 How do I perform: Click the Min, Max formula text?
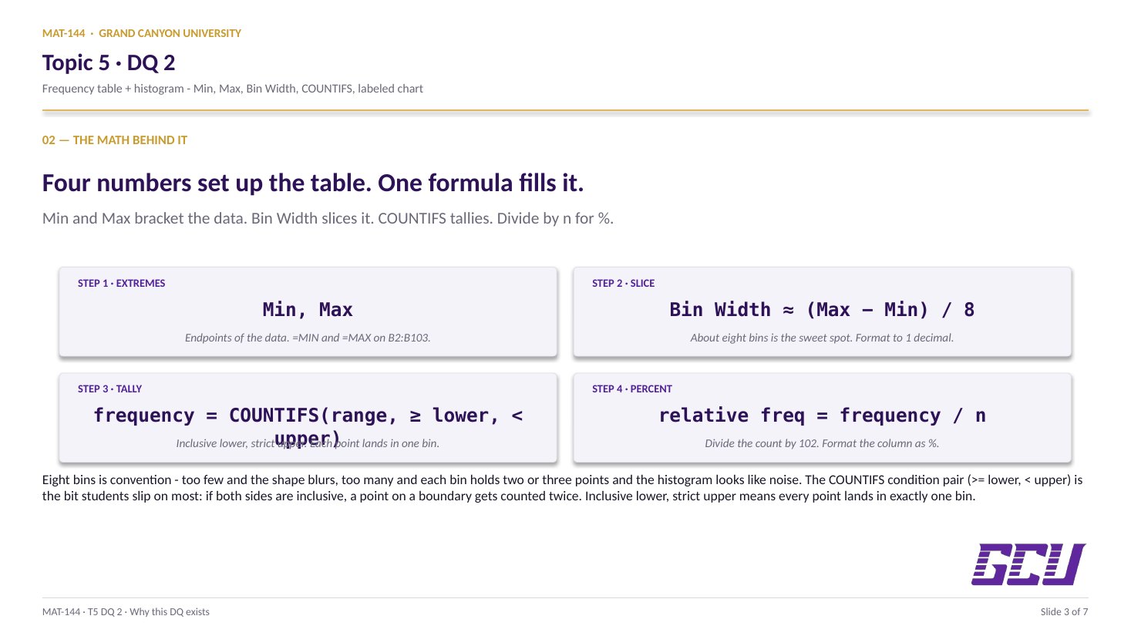[x=308, y=310]
